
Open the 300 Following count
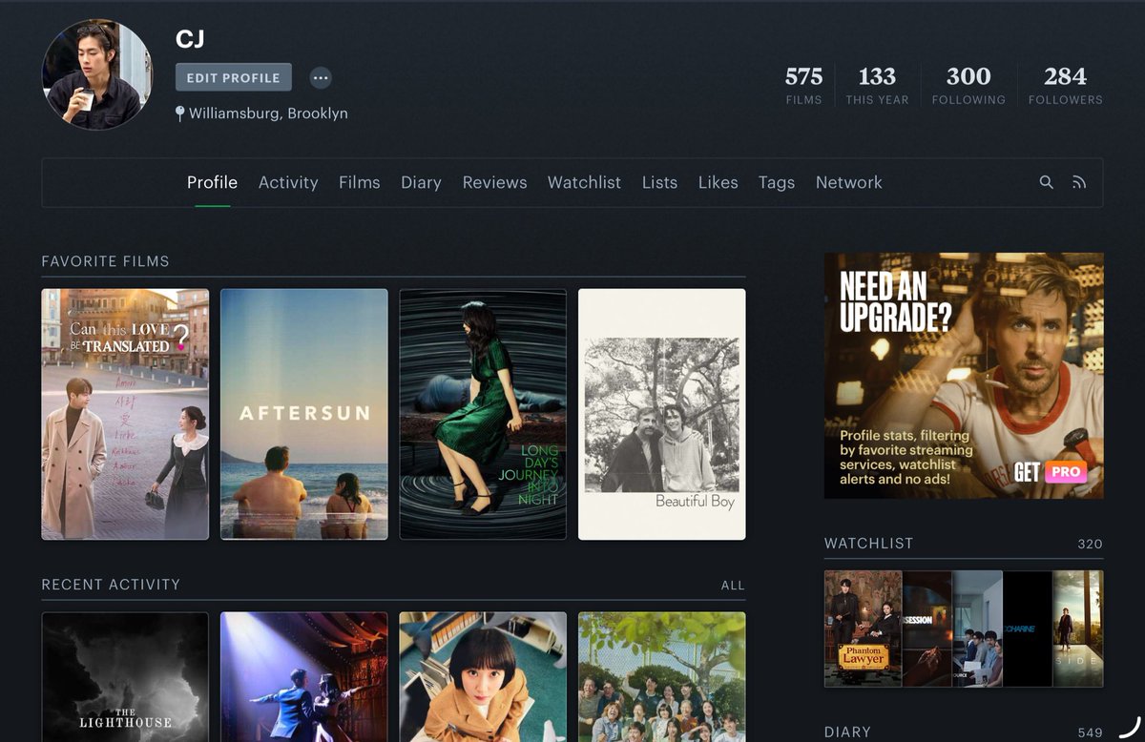click(x=968, y=84)
